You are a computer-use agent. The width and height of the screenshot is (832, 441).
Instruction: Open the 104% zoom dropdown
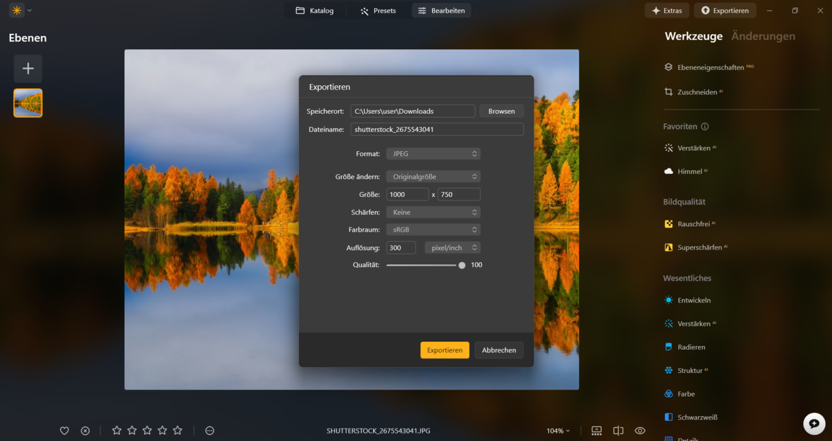pyautogui.click(x=558, y=431)
